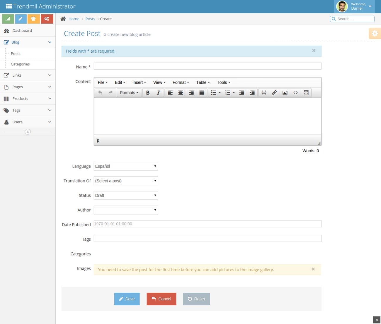This screenshot has height=324, width=381.
Task: Open the Table menu in the editor
Action: click(203, 82)
